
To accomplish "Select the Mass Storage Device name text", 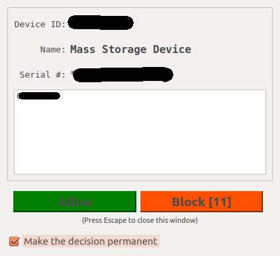I will 130,50.
